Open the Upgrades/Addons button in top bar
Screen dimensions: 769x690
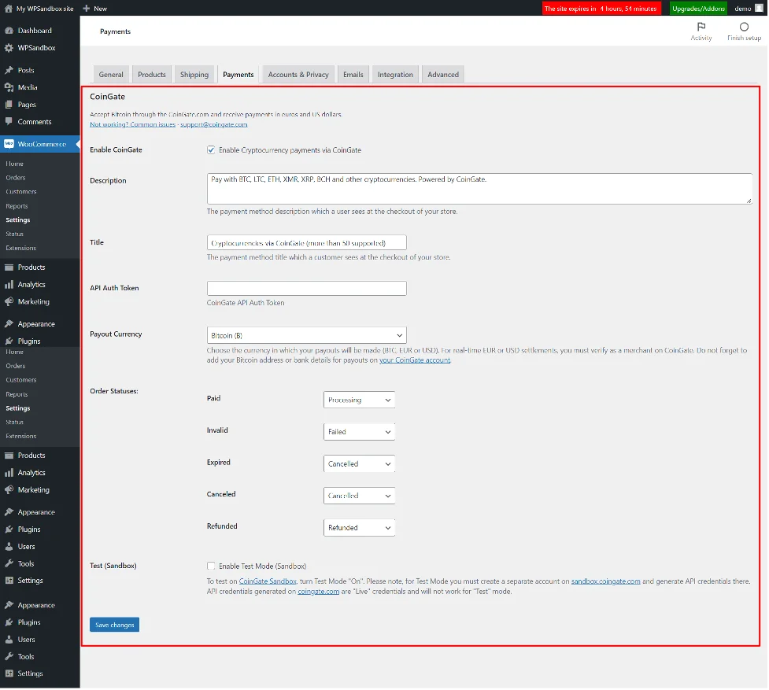point(700,9)
